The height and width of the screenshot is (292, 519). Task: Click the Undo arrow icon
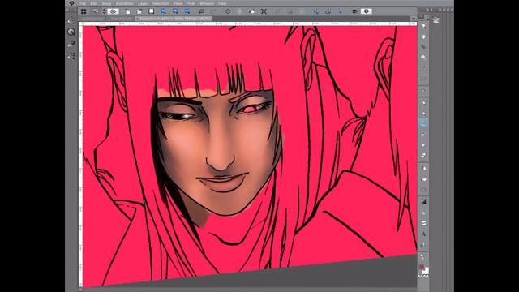201,11
